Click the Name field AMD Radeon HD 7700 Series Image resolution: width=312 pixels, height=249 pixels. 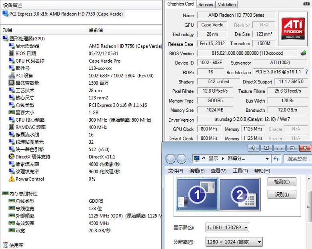236,15
